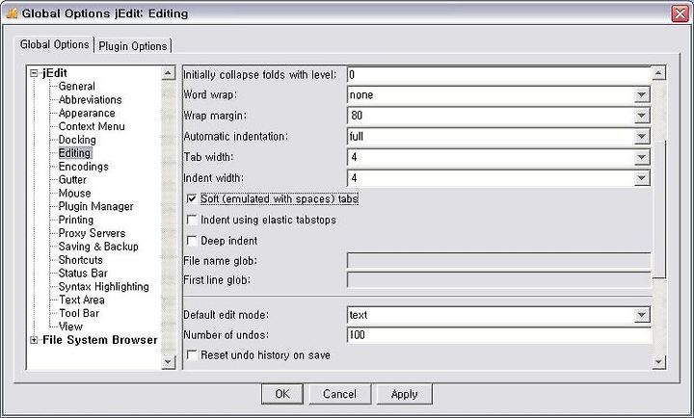This screenshot has height=418, width=694.
Task: Select File System Browser label in tree
Action: (x=99, y=340)
